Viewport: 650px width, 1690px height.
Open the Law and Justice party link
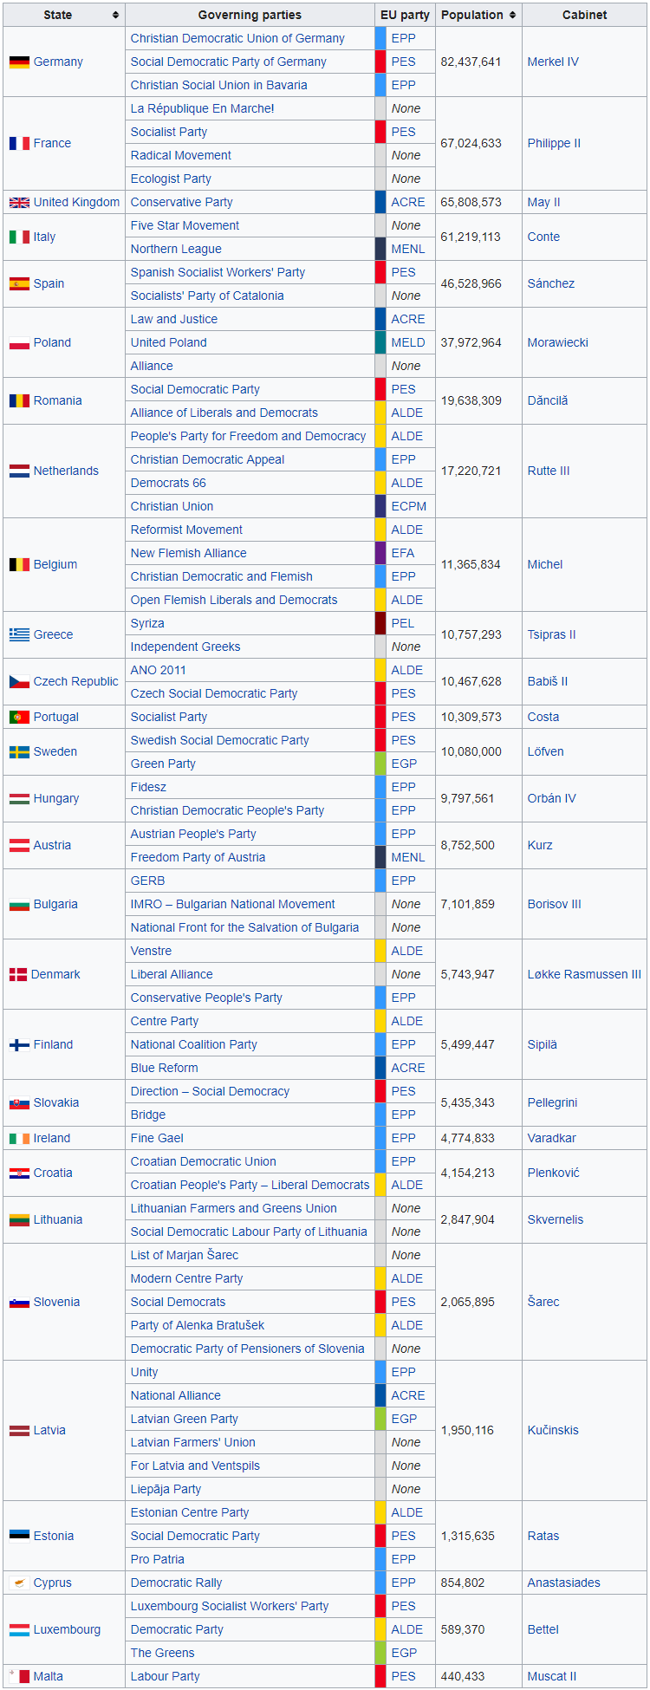click(174, 320)
